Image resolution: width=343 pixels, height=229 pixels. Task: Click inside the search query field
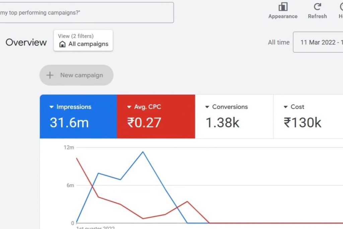[x=87, y=12]
